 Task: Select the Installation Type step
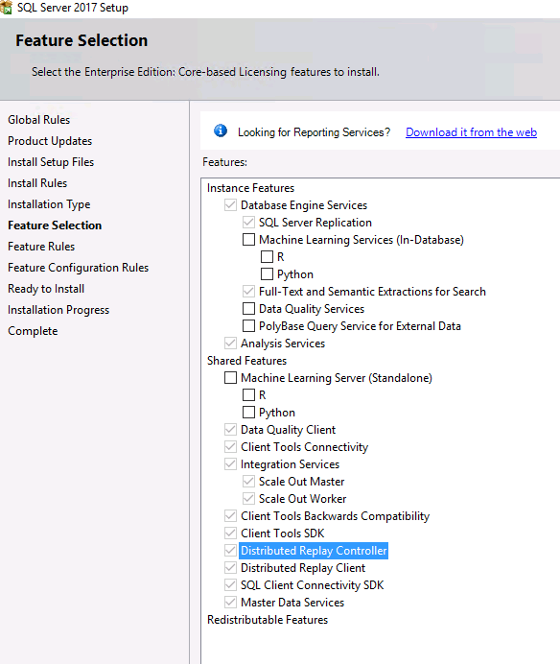tap(49, 204)
